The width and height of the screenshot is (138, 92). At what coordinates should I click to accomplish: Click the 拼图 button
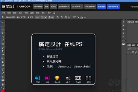point(47,7)
